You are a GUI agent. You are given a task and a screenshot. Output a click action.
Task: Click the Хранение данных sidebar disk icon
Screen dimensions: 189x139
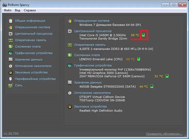pyautogui.click(x=11, y=59)
